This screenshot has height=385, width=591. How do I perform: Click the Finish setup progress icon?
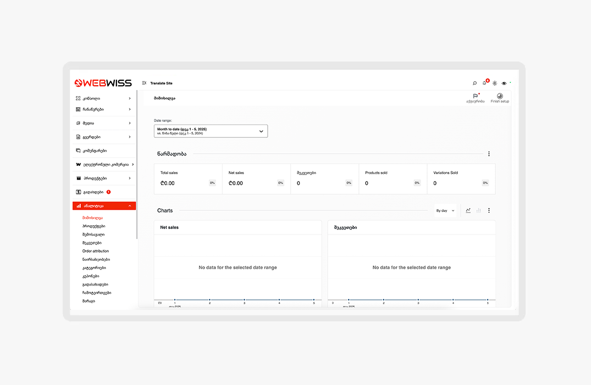(x=500, y=96)
